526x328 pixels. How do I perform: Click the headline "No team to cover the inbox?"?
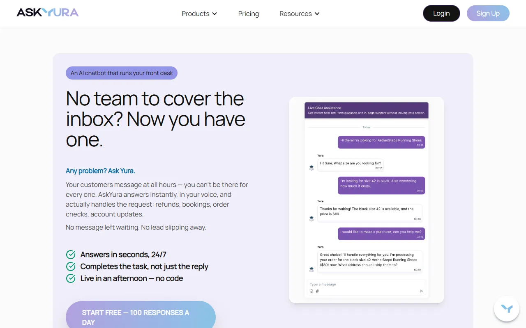155,119
